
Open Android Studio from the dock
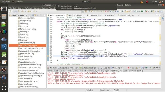click(x=4, y=54)
